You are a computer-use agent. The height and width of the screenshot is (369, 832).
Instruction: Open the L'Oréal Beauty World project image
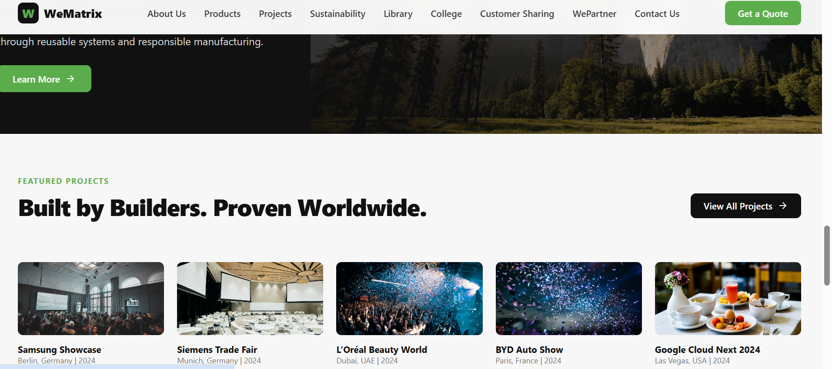pyautogui.click(x=409, y=299)
